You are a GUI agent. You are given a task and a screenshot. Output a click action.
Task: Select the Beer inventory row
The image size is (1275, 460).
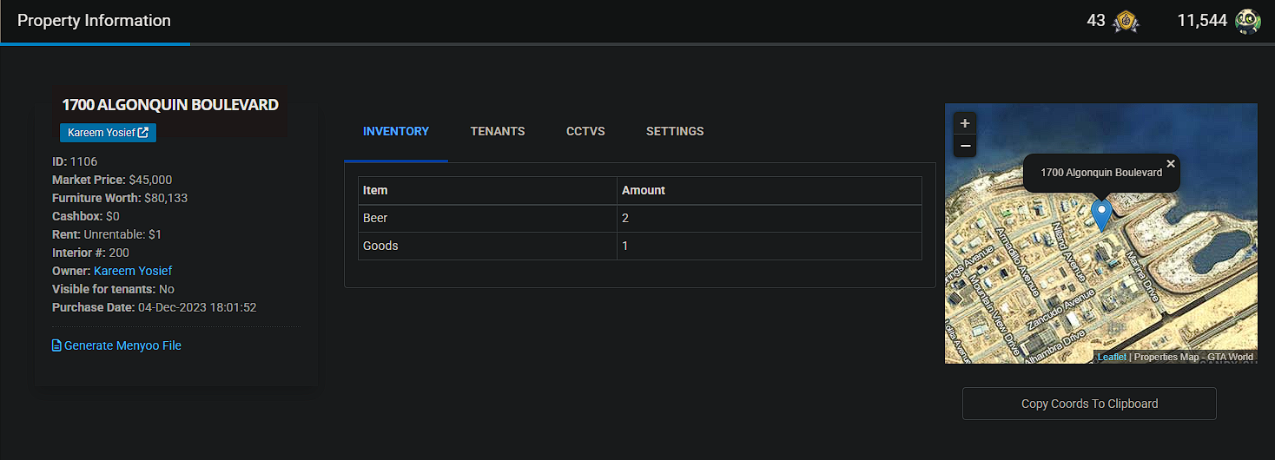(x=640, y=218)
